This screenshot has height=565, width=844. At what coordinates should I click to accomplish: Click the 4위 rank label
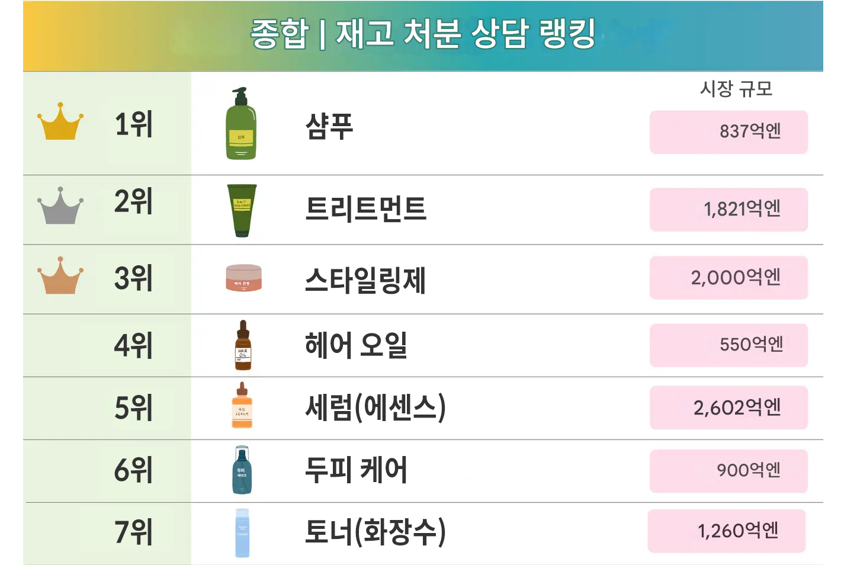click(x=133, y=346)
